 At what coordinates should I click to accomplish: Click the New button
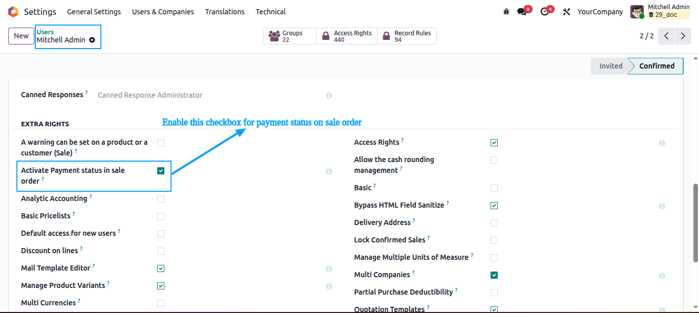(x=21, y=36)
